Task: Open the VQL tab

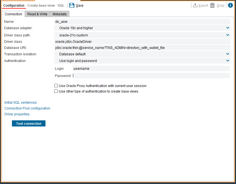Action: click(61, 6)
